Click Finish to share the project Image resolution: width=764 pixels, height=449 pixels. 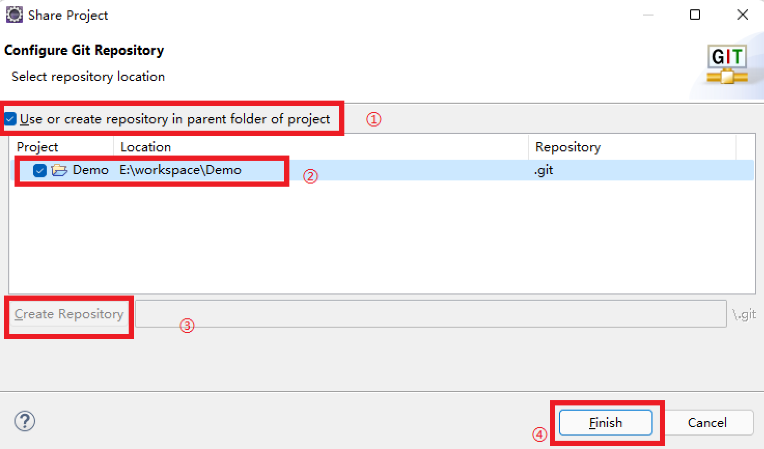(x=605, y=423)
